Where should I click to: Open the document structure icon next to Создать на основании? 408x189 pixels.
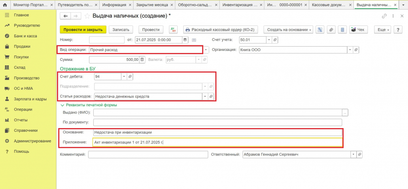tap(320, 29)
